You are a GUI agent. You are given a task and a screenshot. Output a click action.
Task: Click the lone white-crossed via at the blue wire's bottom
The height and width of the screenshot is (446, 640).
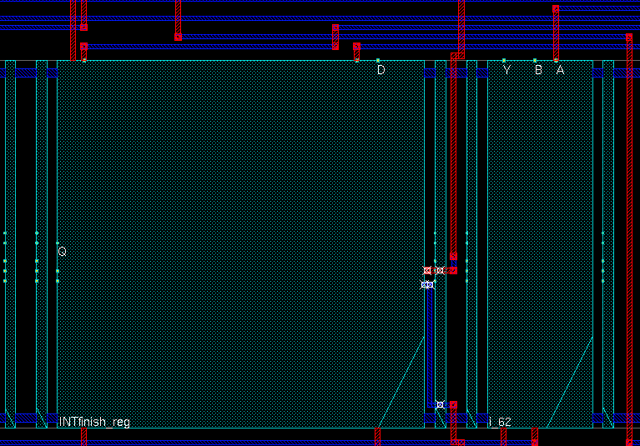tap(440, 405)
